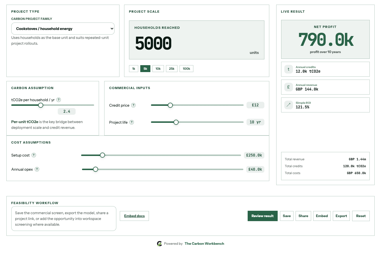The height and width of the screenshot is (271, 381).
Task: Click the Simple ROI arrow icon
Action: point(289,105)
